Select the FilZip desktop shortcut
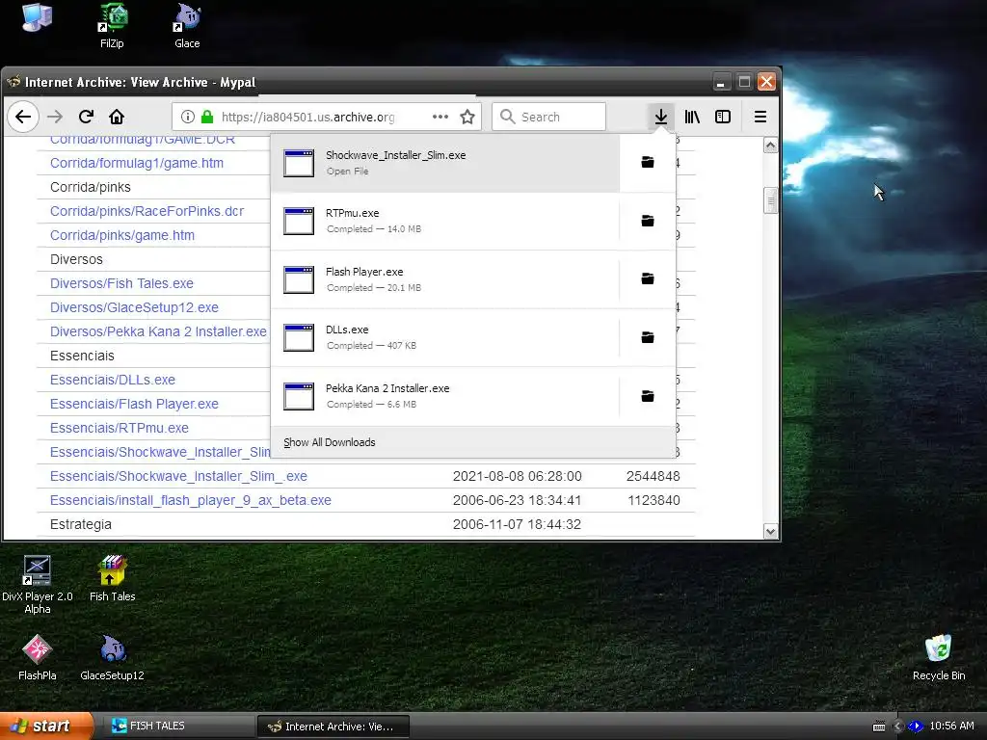 point(112,26)
